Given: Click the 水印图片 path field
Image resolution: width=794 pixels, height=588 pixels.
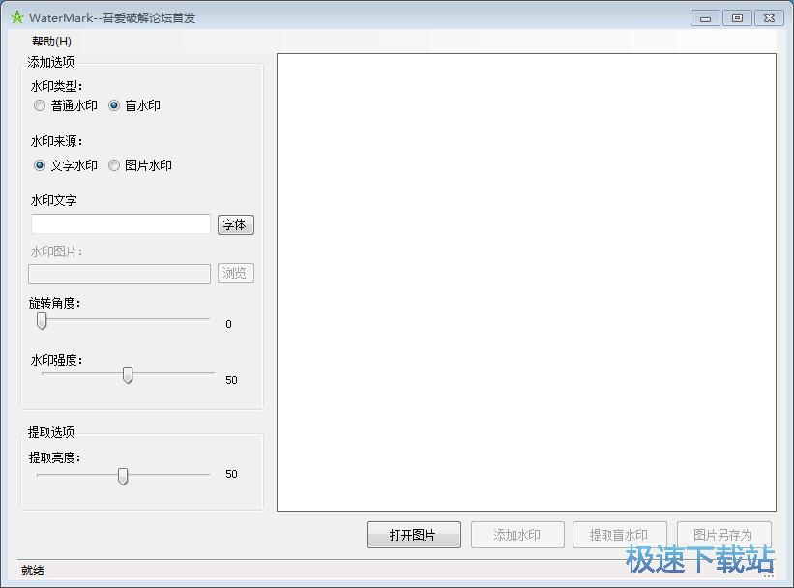Looking at the screenshot, I should click(x=120, y=274).
